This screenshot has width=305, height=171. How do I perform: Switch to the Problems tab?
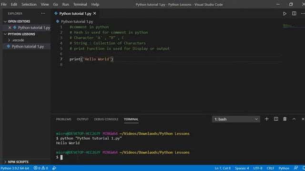pyautogui.click(x=63, y=119)
